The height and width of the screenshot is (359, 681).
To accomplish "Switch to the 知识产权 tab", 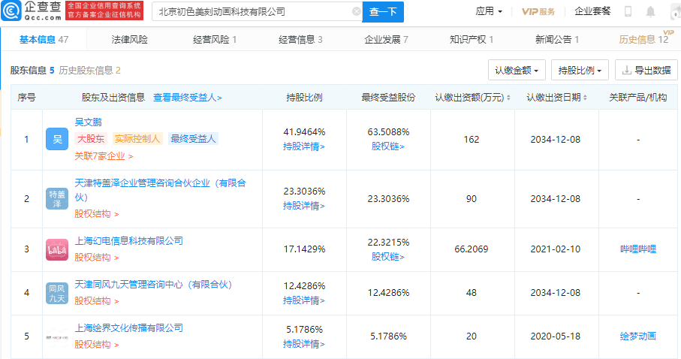I will tap(471, 39).
